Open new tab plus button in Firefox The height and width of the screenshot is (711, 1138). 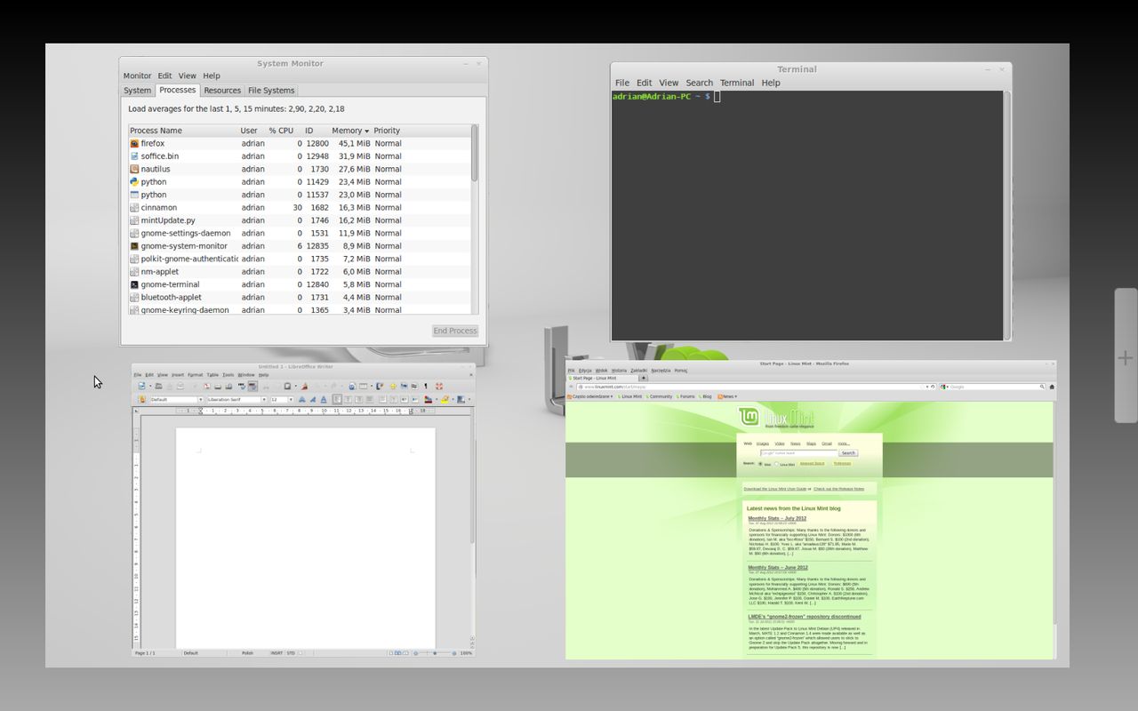pyautogui.click(x=643, y=378)
